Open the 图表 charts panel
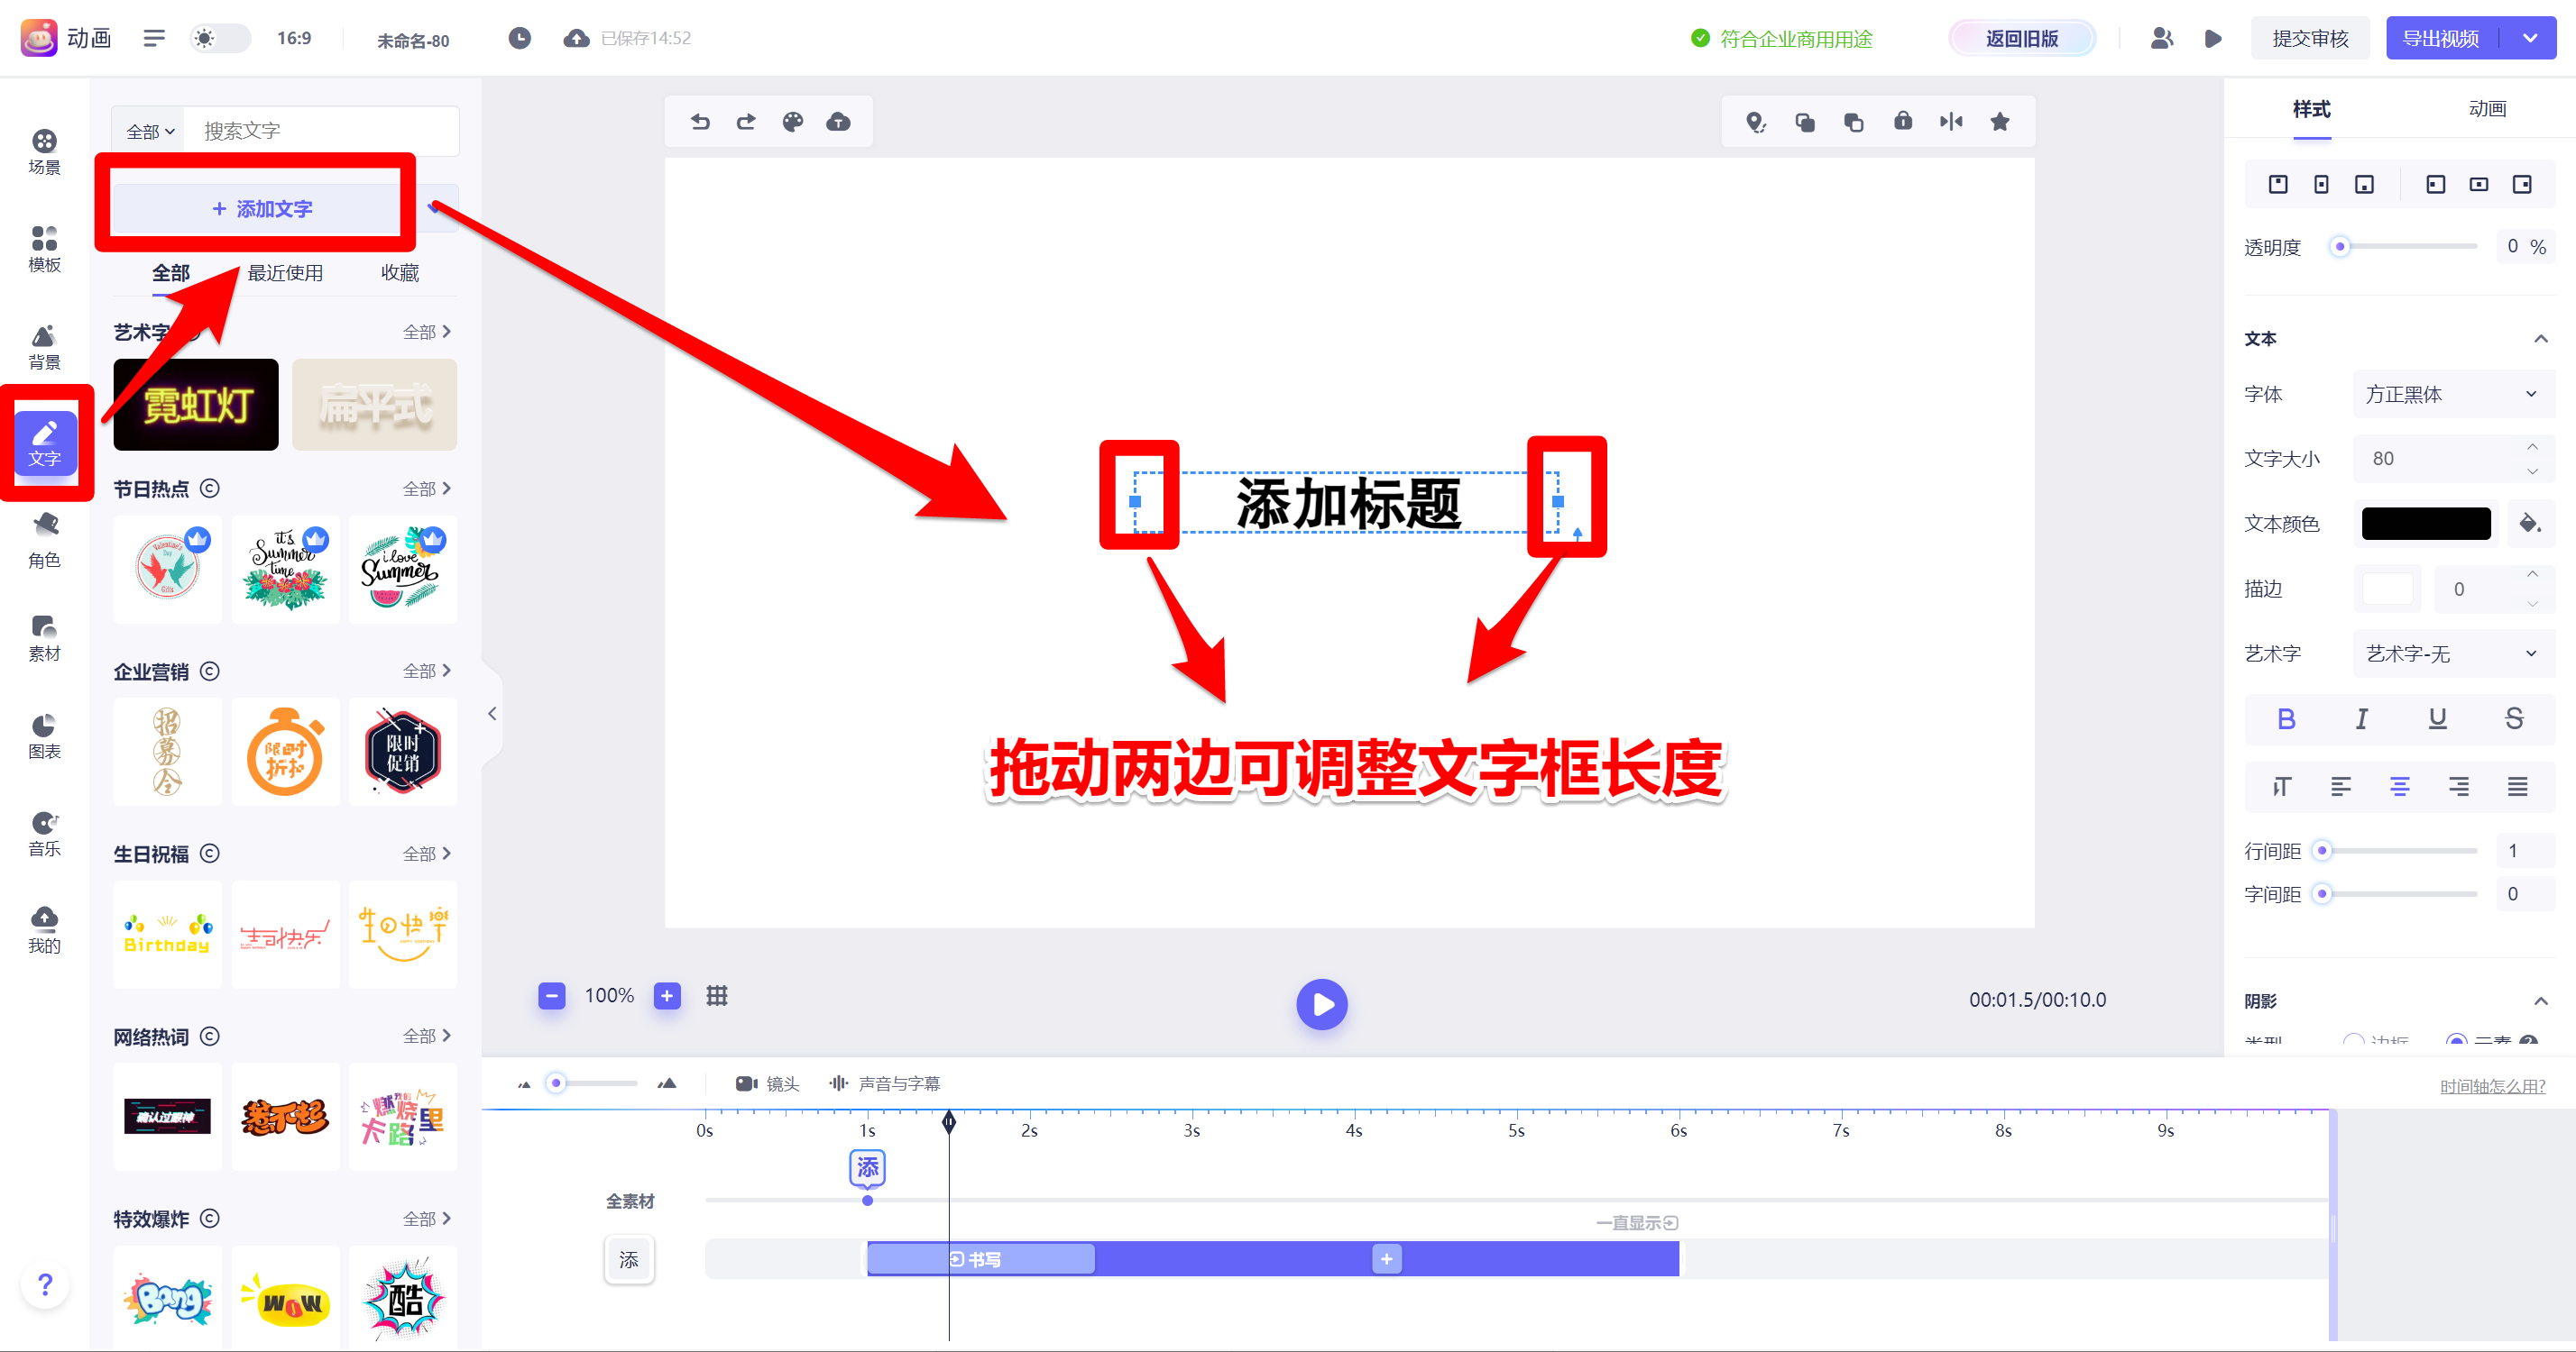The height and width of the screenshot is (1352, 2576). point(44,736)
